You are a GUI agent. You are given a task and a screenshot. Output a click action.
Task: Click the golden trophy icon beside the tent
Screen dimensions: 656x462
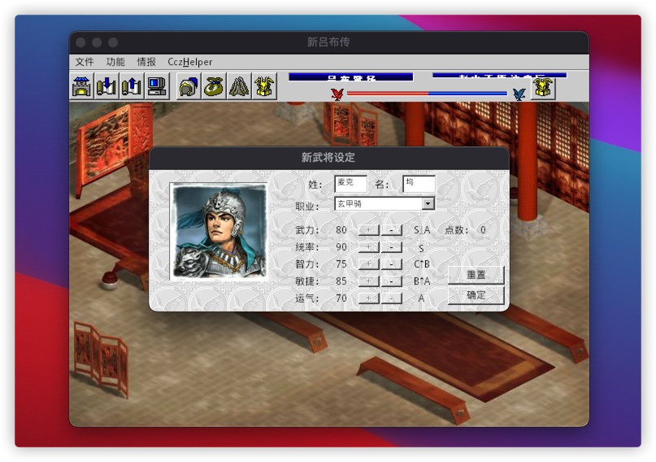[x=264, y=86]
